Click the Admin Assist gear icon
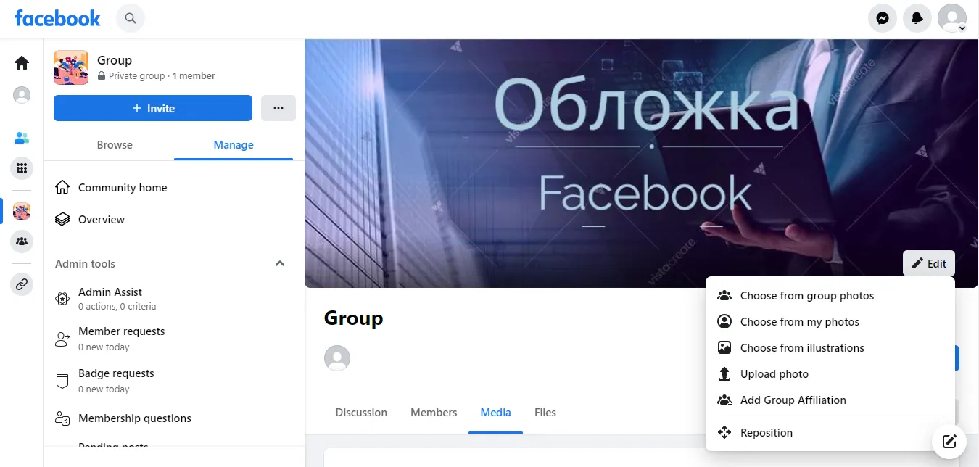This screenshot has width=979, height=467. pos(62,298)
